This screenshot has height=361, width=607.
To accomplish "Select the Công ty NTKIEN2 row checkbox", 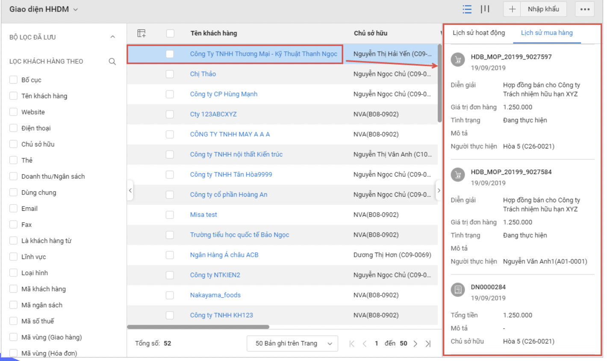I will [170, 275].
